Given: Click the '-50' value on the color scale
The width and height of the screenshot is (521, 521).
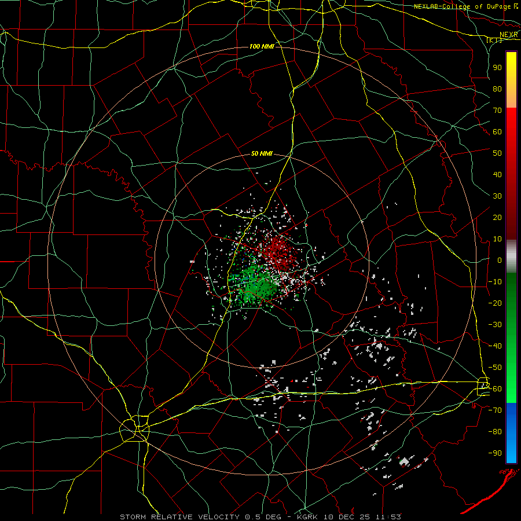Looking at the screenshot, I should (495, 368).
